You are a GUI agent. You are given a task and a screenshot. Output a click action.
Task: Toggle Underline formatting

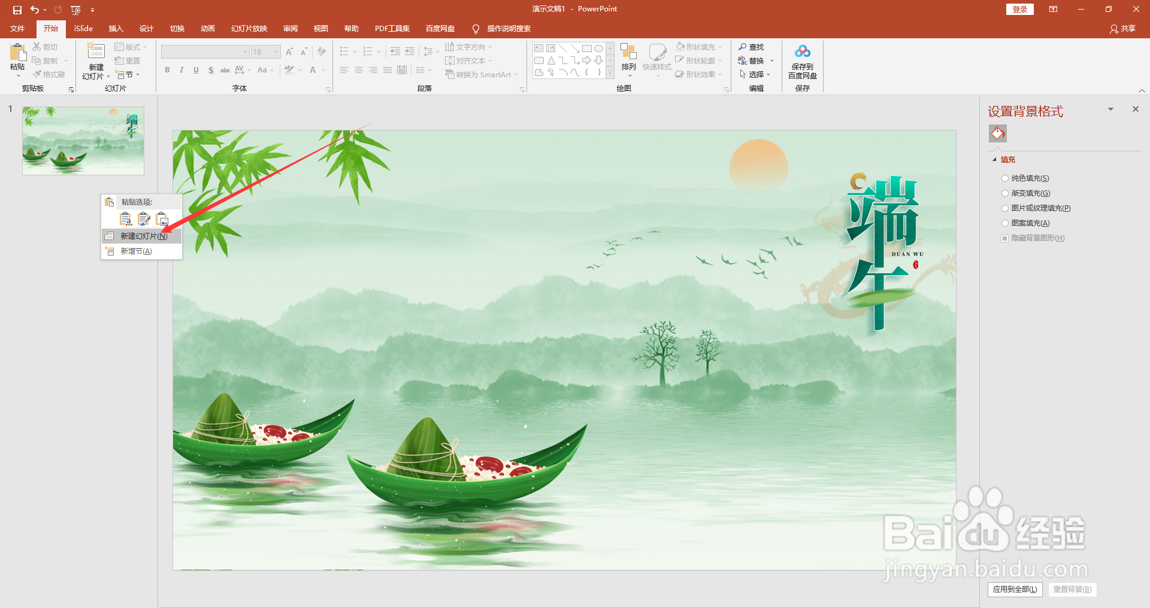(x=196, y=70)
